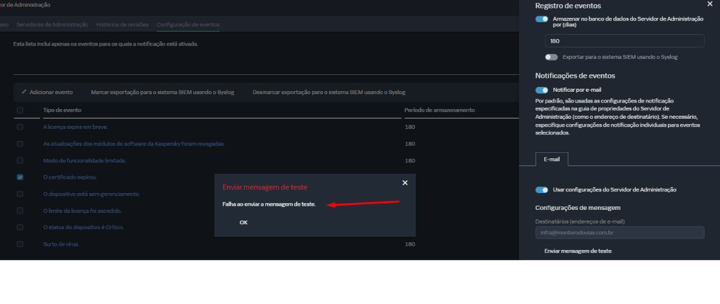This screenshot has width=720, height=304.
Task: Select the E-mail tab in side panel
Action: point(551,159)
